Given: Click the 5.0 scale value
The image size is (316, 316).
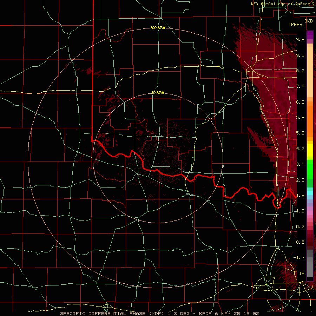Looking at the screenshot, I should click(300, 133).
